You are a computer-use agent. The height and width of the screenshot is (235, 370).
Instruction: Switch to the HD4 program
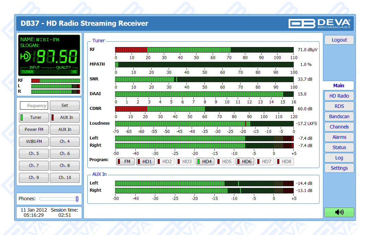click(205, 161)
